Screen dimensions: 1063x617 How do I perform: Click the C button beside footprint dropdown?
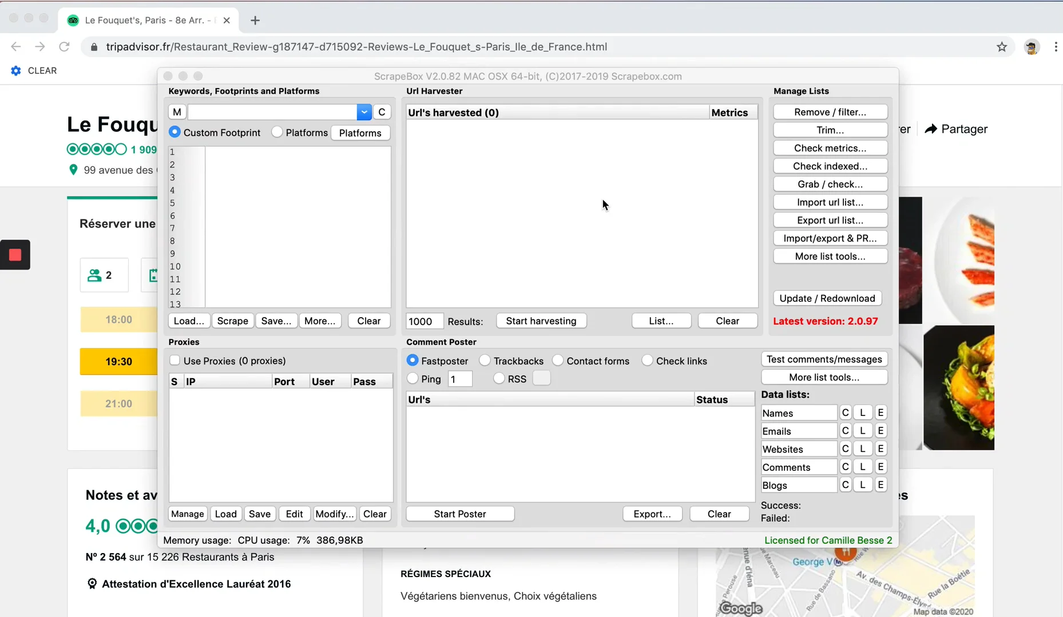pos(382,112)
